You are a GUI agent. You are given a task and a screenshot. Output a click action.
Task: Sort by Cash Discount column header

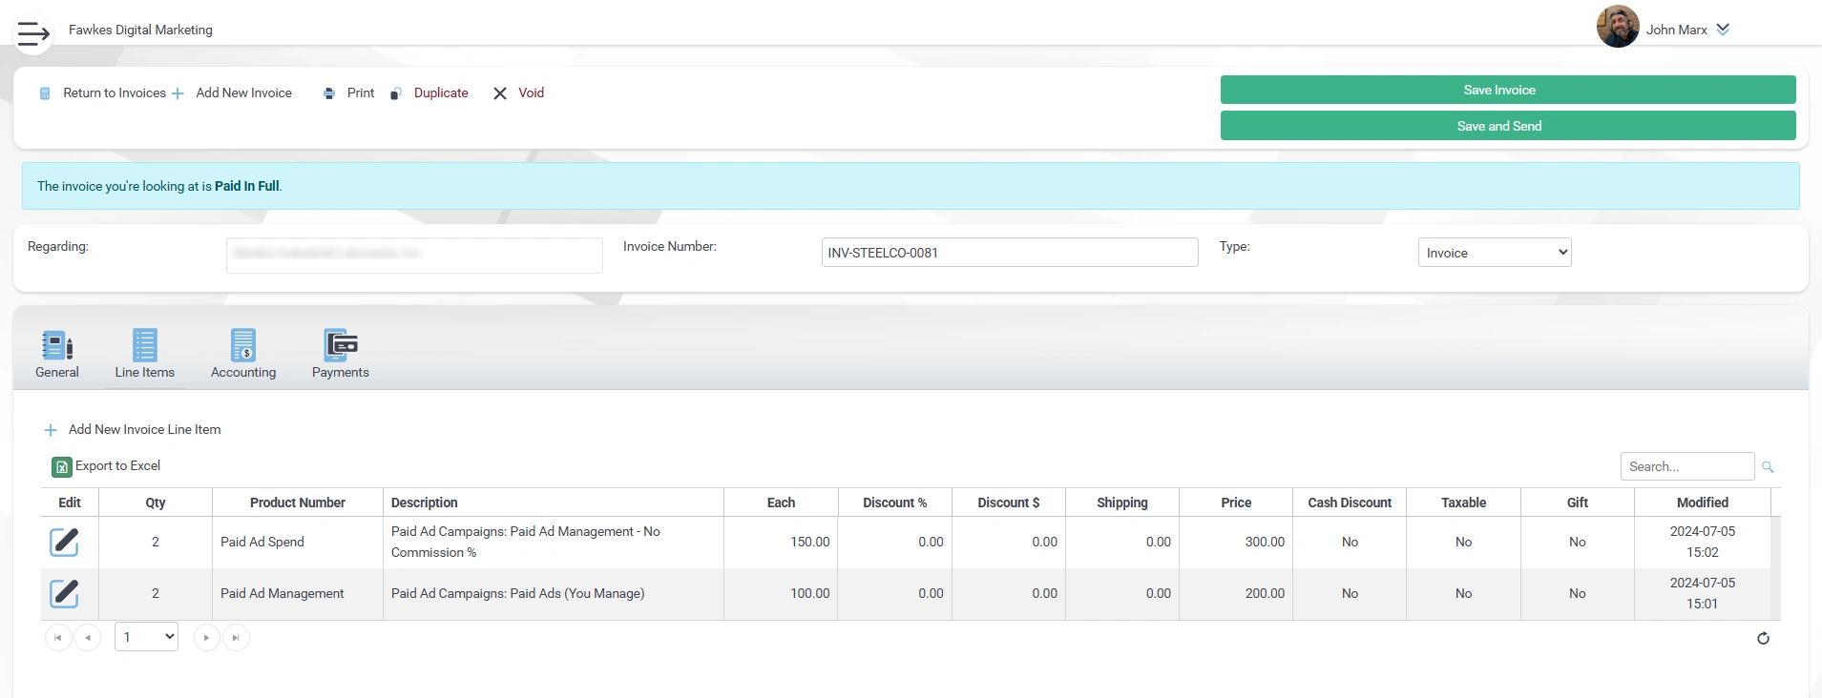pyautogui.click(x=1350, y=503)
